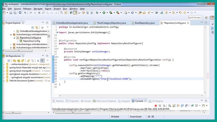Open Git Repositories View Menu triangle
The height and width of the screenshot is (122, 217).
(47, 60)
